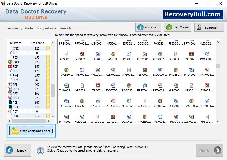Open the folder icon in PPT row
The width and height of the screenshot is (227, 160).
coord(48,93)
